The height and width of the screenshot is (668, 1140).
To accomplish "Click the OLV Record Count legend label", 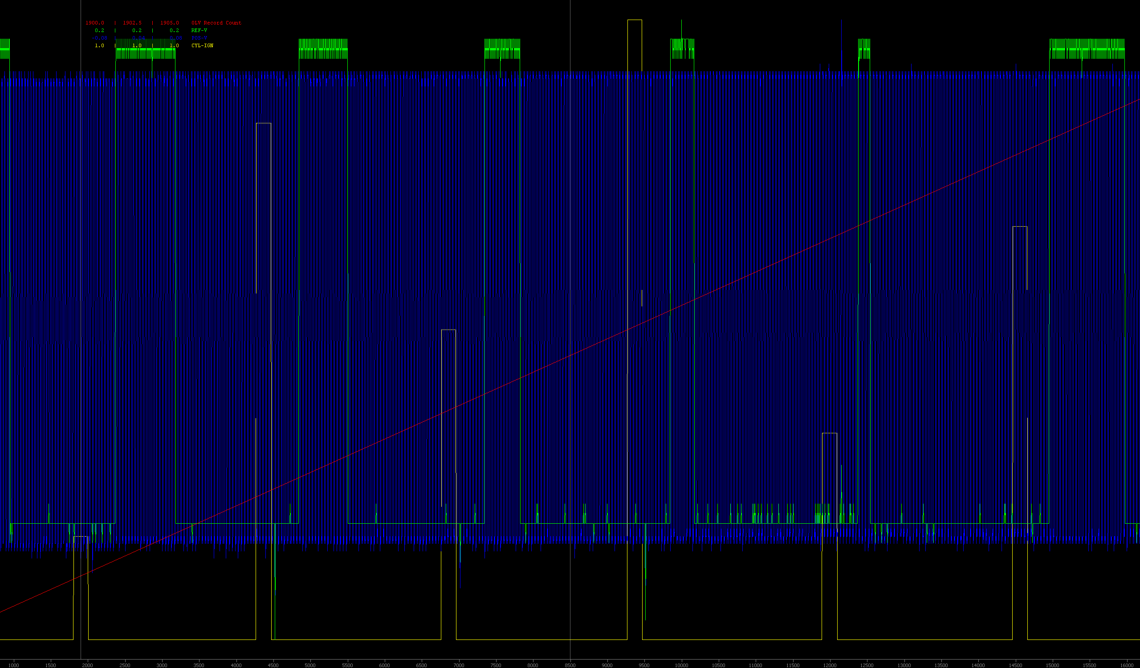I will [x=216, y=23].
